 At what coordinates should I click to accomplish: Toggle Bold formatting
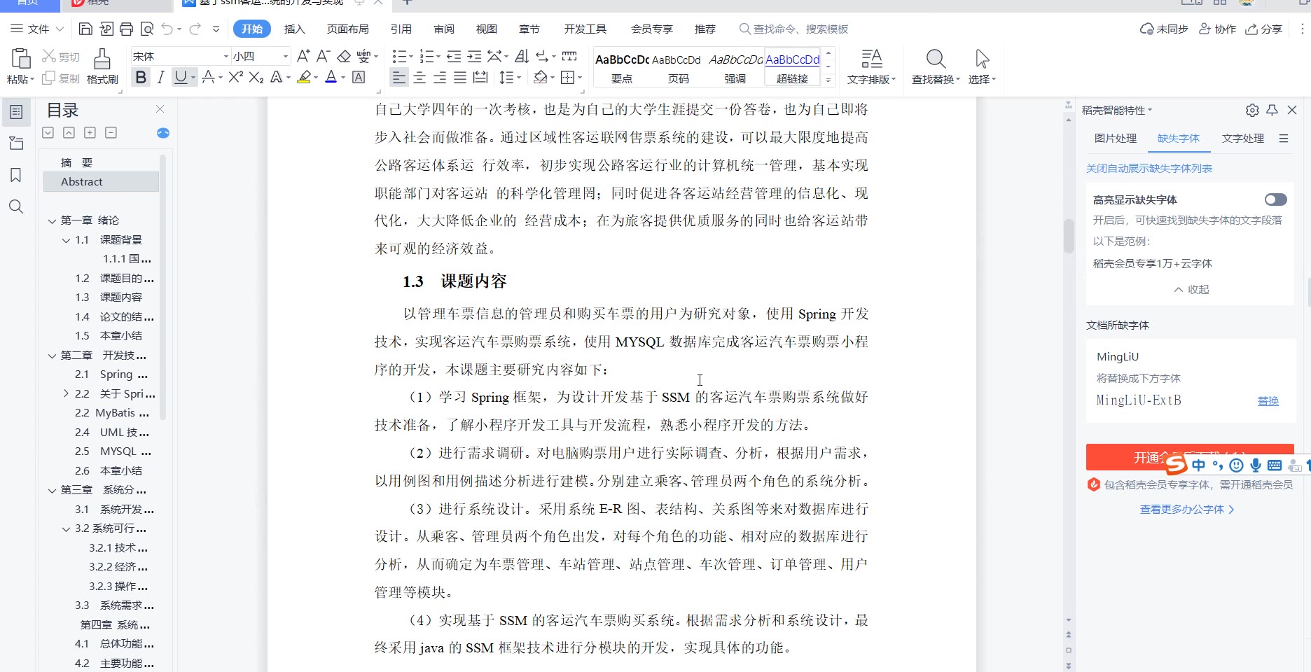click(x=141, y=77)
